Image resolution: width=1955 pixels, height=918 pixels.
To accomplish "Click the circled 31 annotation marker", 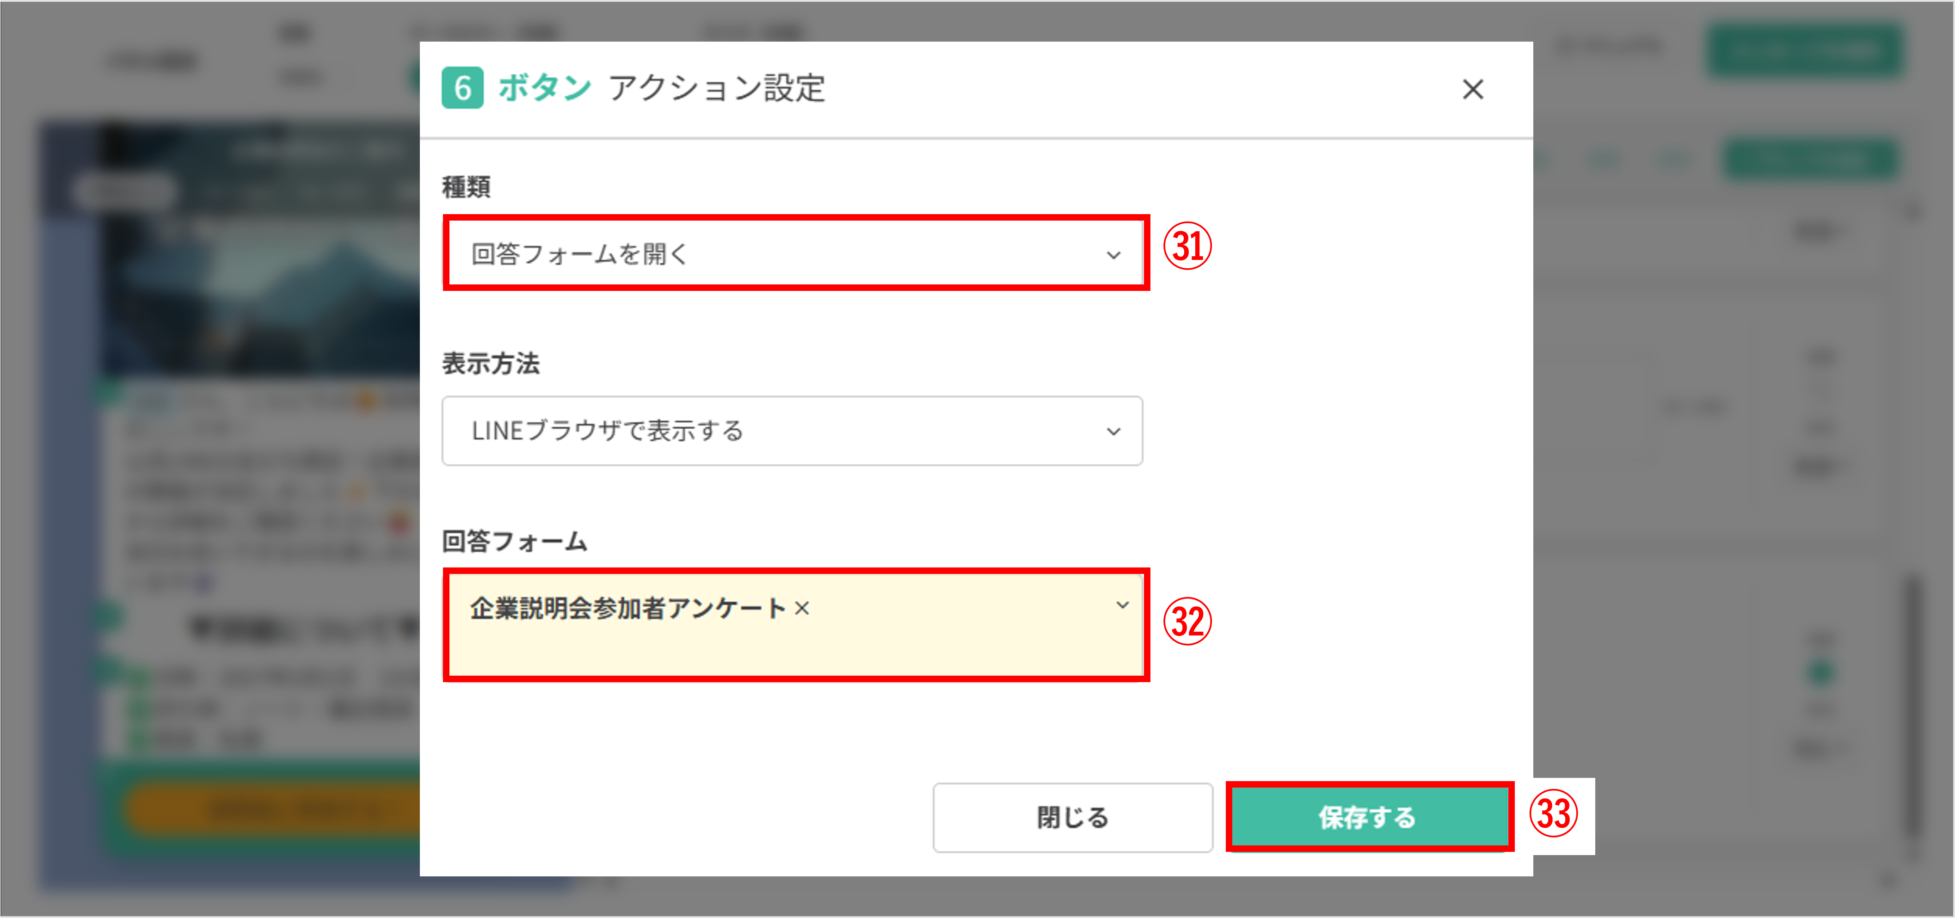I will click(1187, 247).
